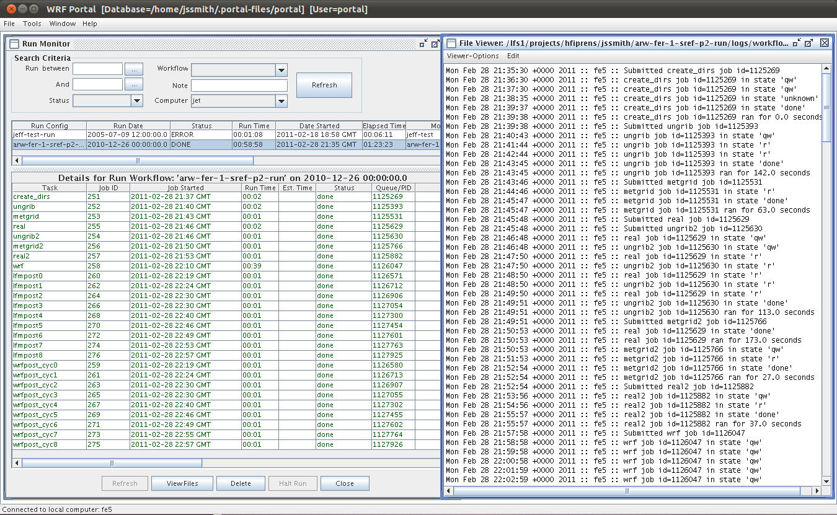837x515 pixels.
Task: Open the Tools menu
Action: pyautogui.click(x=32, y=24)
